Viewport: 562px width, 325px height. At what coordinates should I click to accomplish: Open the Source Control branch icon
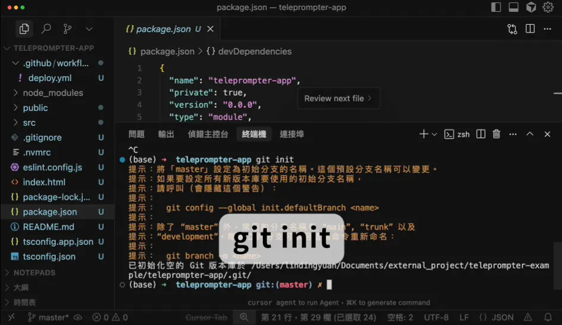67,28
